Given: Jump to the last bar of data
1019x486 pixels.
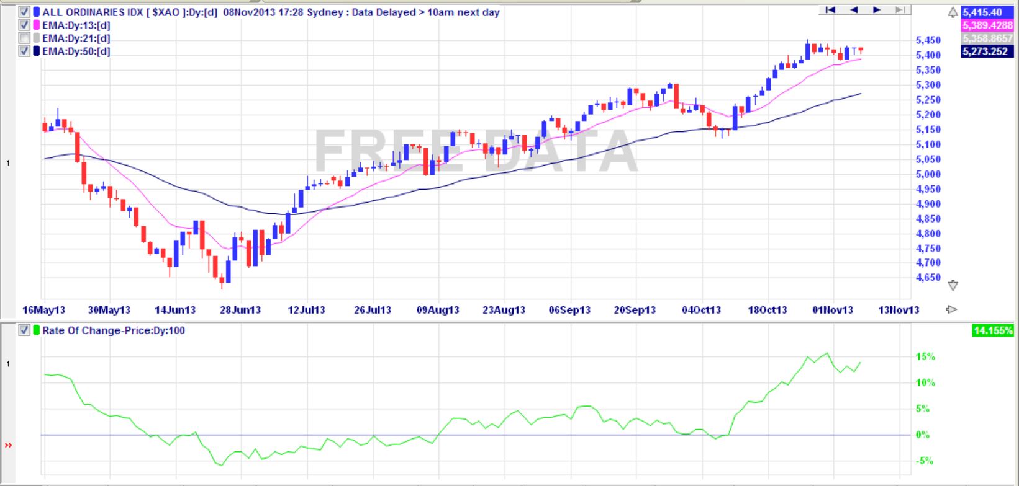Looking at the screenshot, I should click(900, 10).
